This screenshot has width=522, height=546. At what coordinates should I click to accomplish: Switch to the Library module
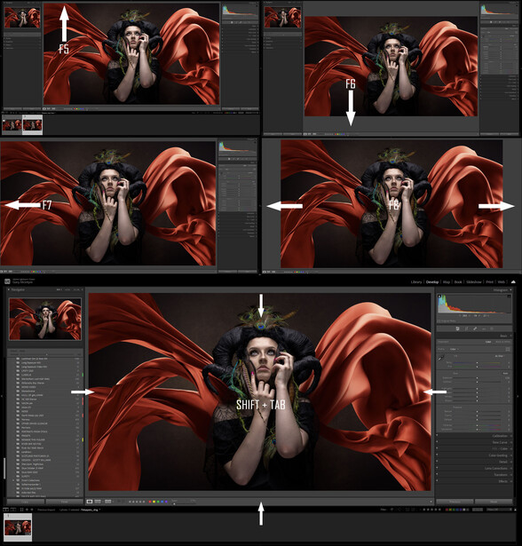click(416, 281)
